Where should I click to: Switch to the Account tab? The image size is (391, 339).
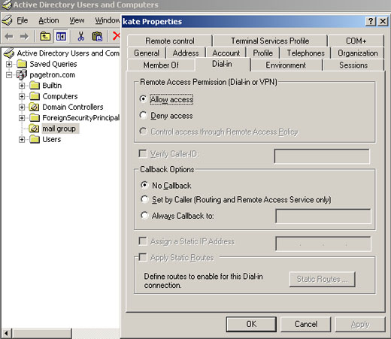click(x=226, y=53)
